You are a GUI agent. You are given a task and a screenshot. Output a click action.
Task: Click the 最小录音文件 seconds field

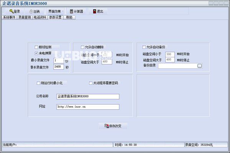pyautogui.click(x=59, y=61)
